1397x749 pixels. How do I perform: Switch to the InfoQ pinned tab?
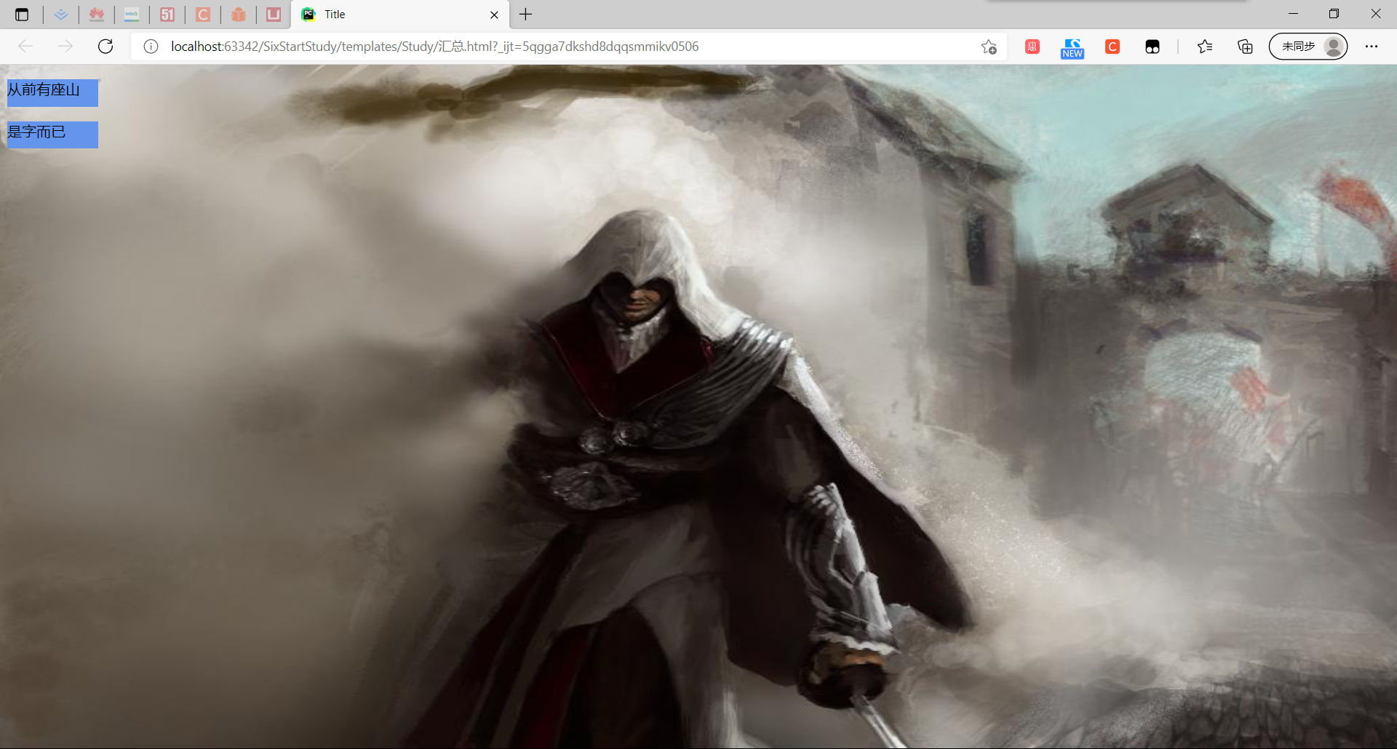pos(132,15)
